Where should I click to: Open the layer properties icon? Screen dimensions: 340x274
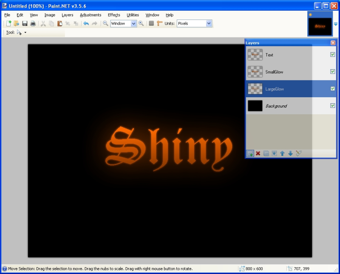coord(299,153)
